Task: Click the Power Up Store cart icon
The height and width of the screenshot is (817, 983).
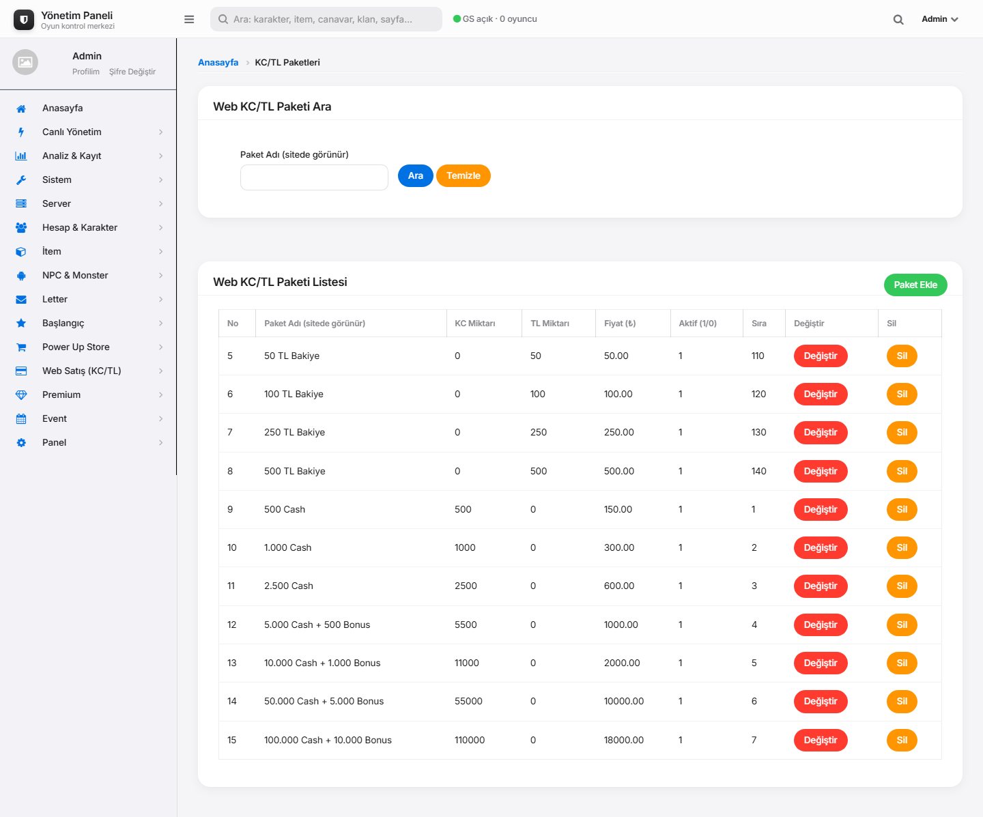Action: point(21,347)
